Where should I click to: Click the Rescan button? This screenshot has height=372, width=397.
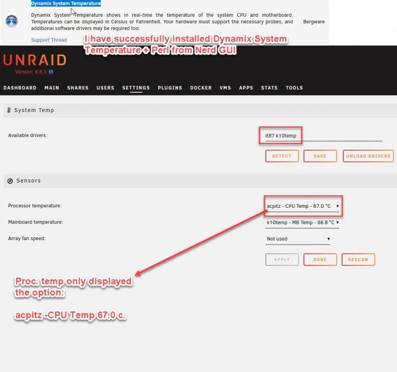[x=358, y=259]
